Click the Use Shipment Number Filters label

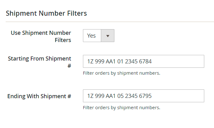coord(41,36)
